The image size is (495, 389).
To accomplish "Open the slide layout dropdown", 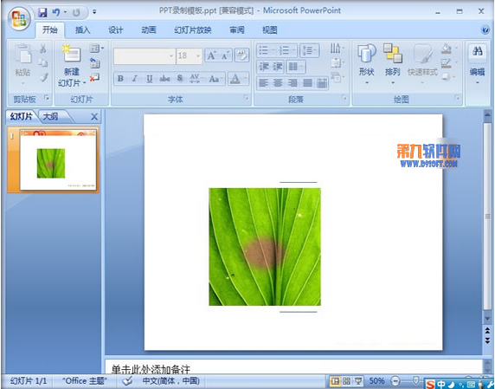I will 96,49.
